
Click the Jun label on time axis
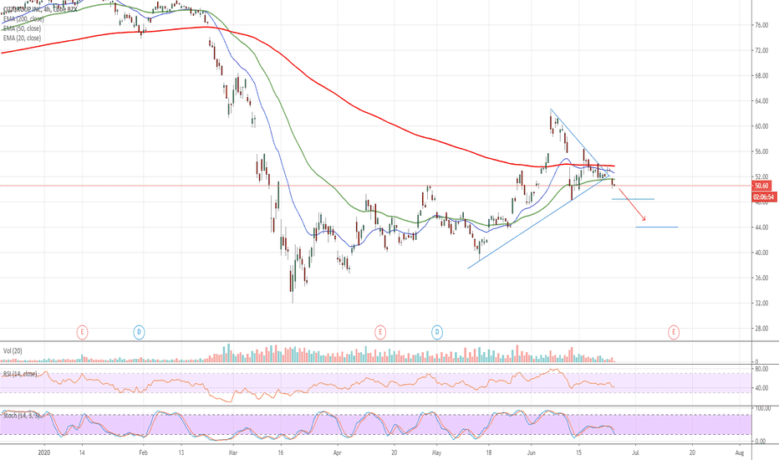pos(531,452)
